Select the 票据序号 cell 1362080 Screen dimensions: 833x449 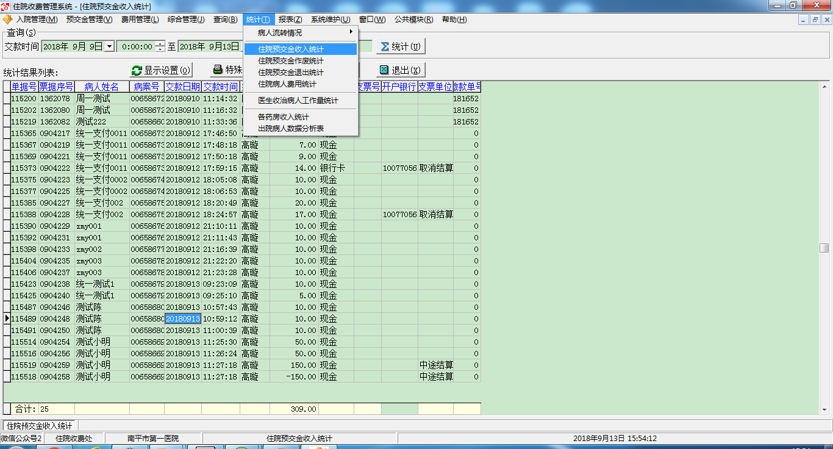57,110
